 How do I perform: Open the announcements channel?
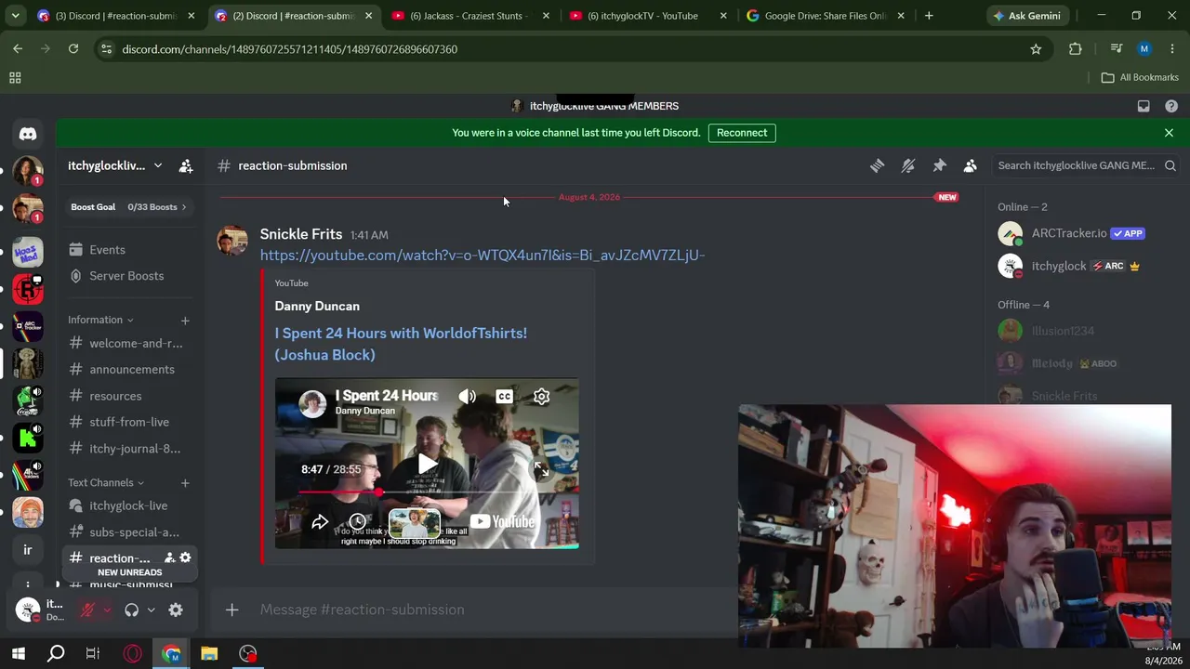tap(128, 370)
